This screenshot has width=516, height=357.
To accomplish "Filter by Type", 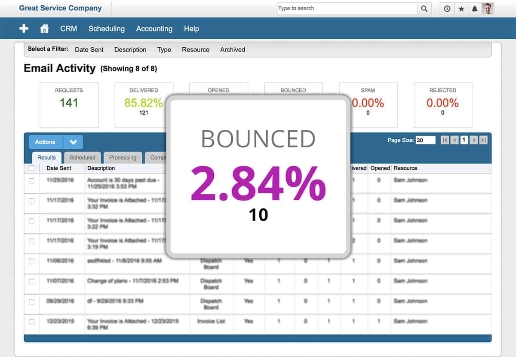I will coord(164,49).
